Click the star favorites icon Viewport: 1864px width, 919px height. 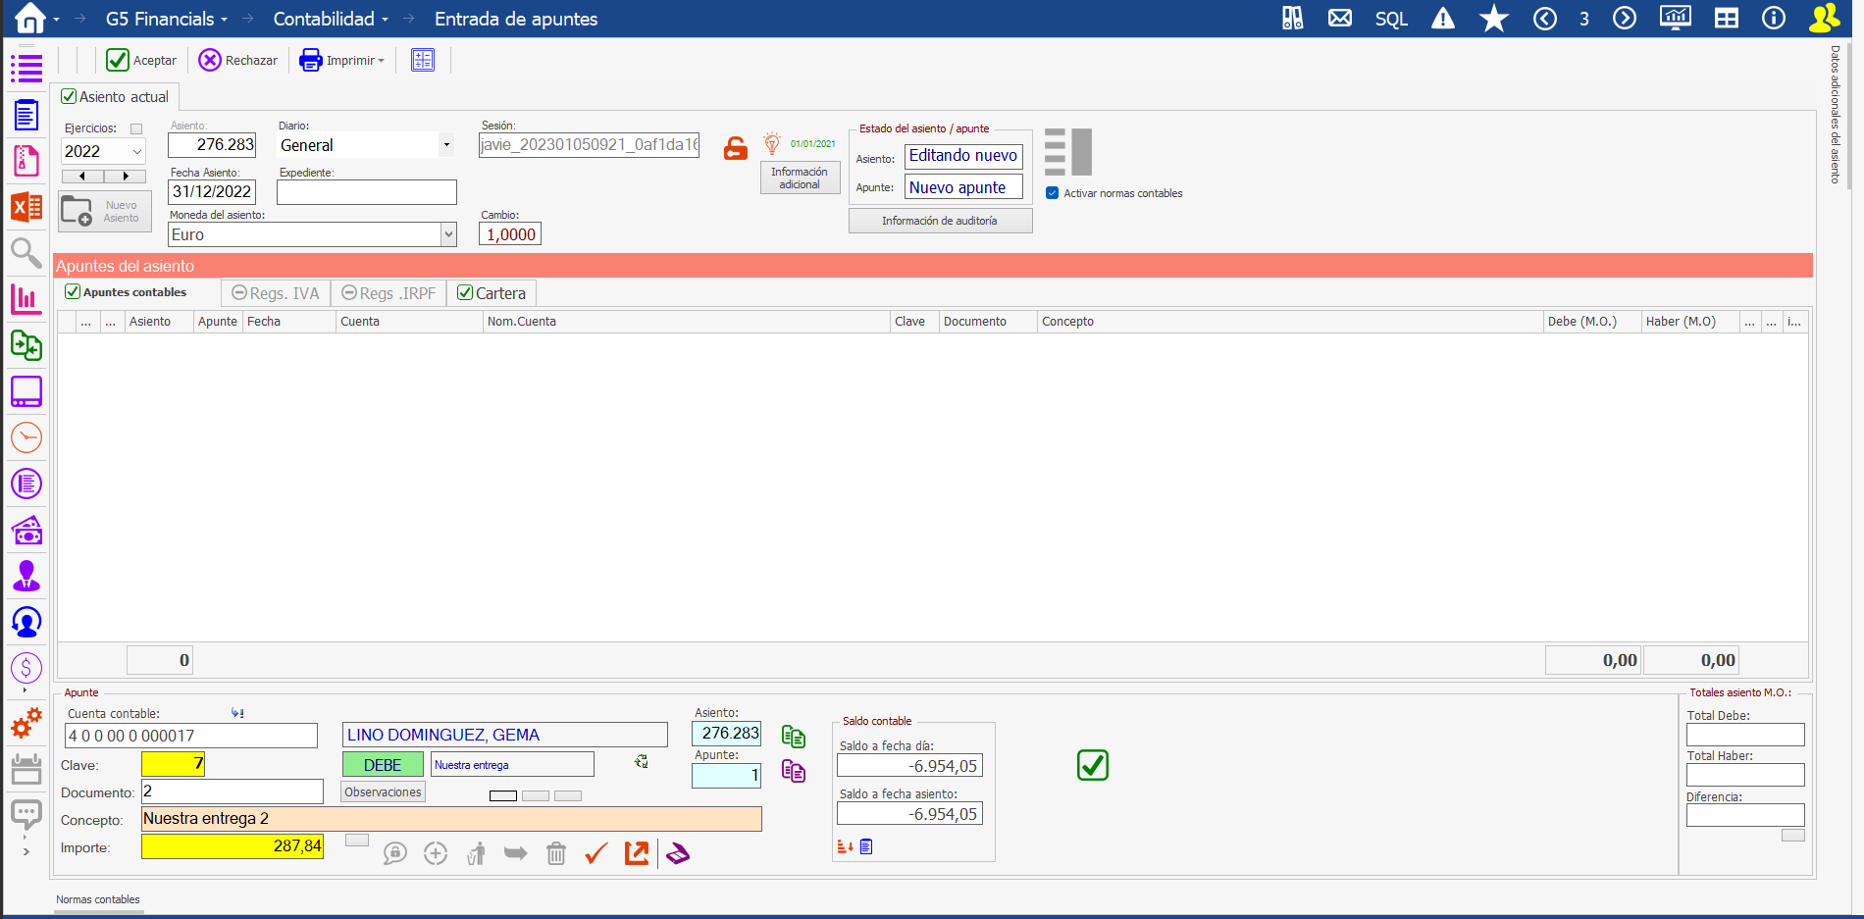1493,19
